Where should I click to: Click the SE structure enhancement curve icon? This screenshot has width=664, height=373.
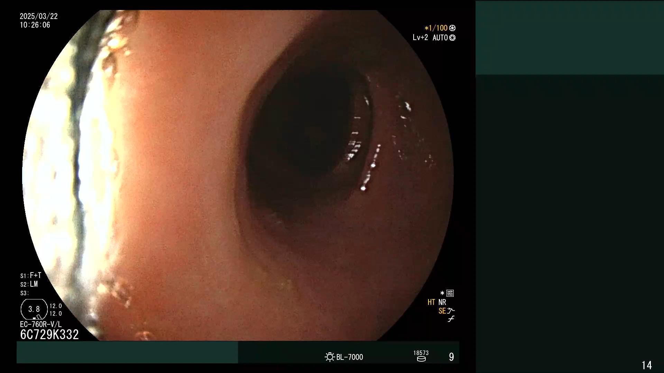(451, 311)
